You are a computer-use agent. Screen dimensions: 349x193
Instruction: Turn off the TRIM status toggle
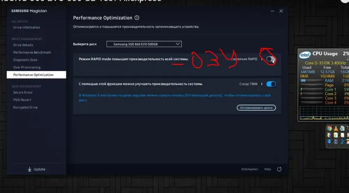point(271,84)
